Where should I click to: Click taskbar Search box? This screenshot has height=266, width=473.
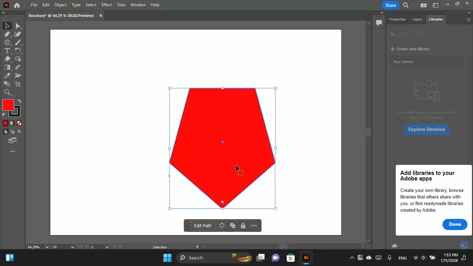214,258
